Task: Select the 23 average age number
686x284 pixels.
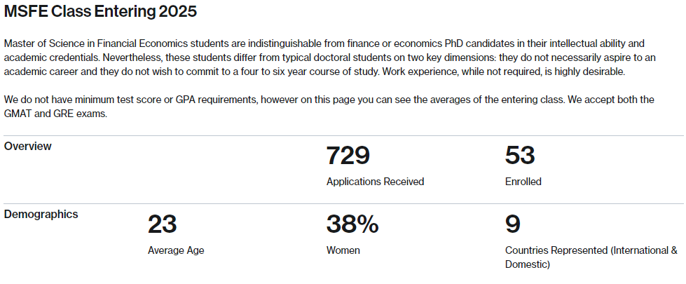Action: 162,224
